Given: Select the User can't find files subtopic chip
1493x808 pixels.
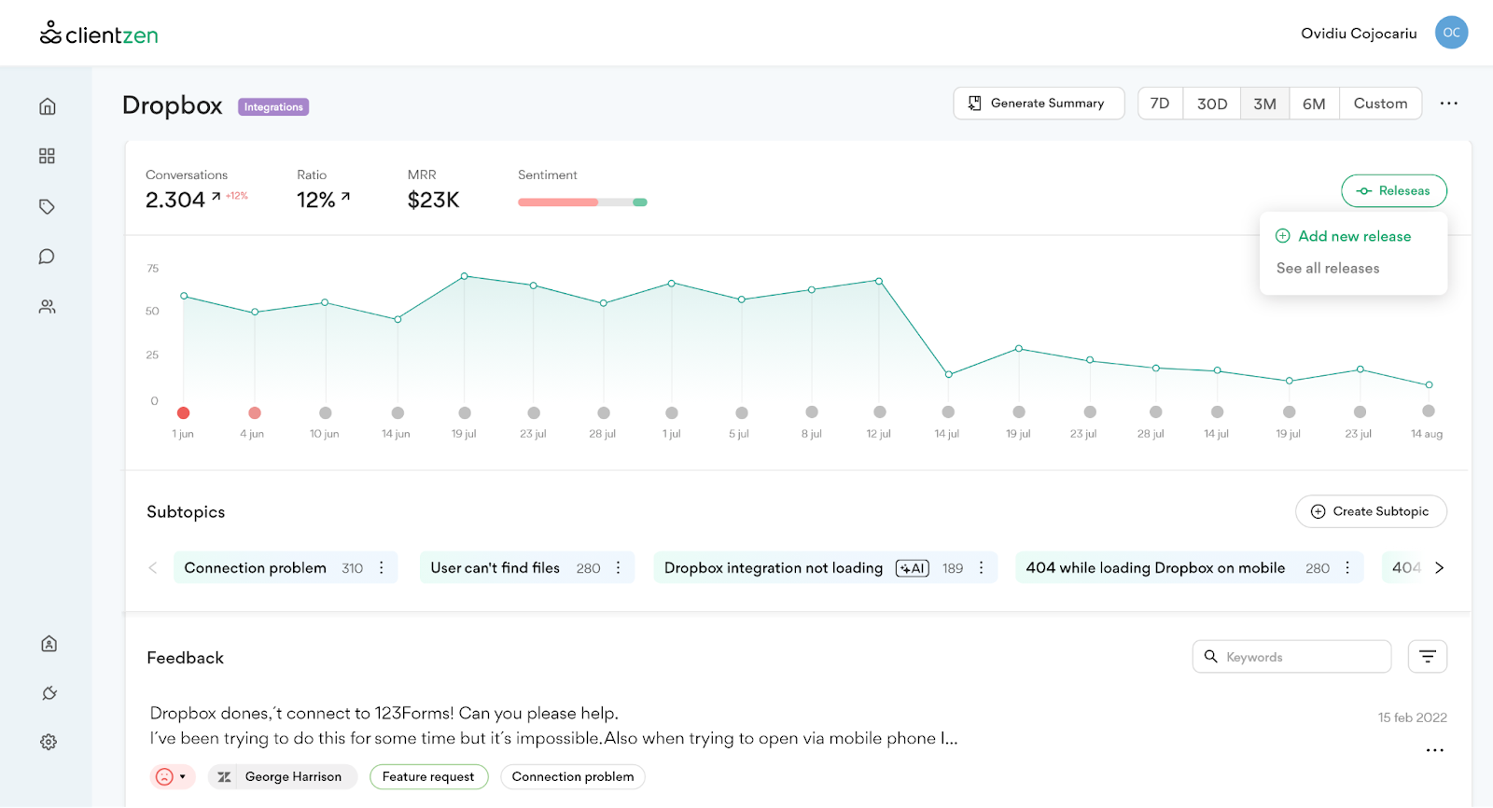Looking at the screenshot, I should [527, 567].
